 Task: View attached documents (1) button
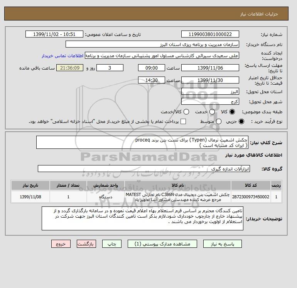162,244
